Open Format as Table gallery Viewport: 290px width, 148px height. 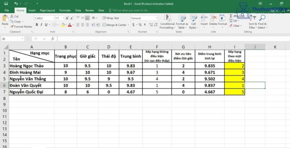click(182, 22)
